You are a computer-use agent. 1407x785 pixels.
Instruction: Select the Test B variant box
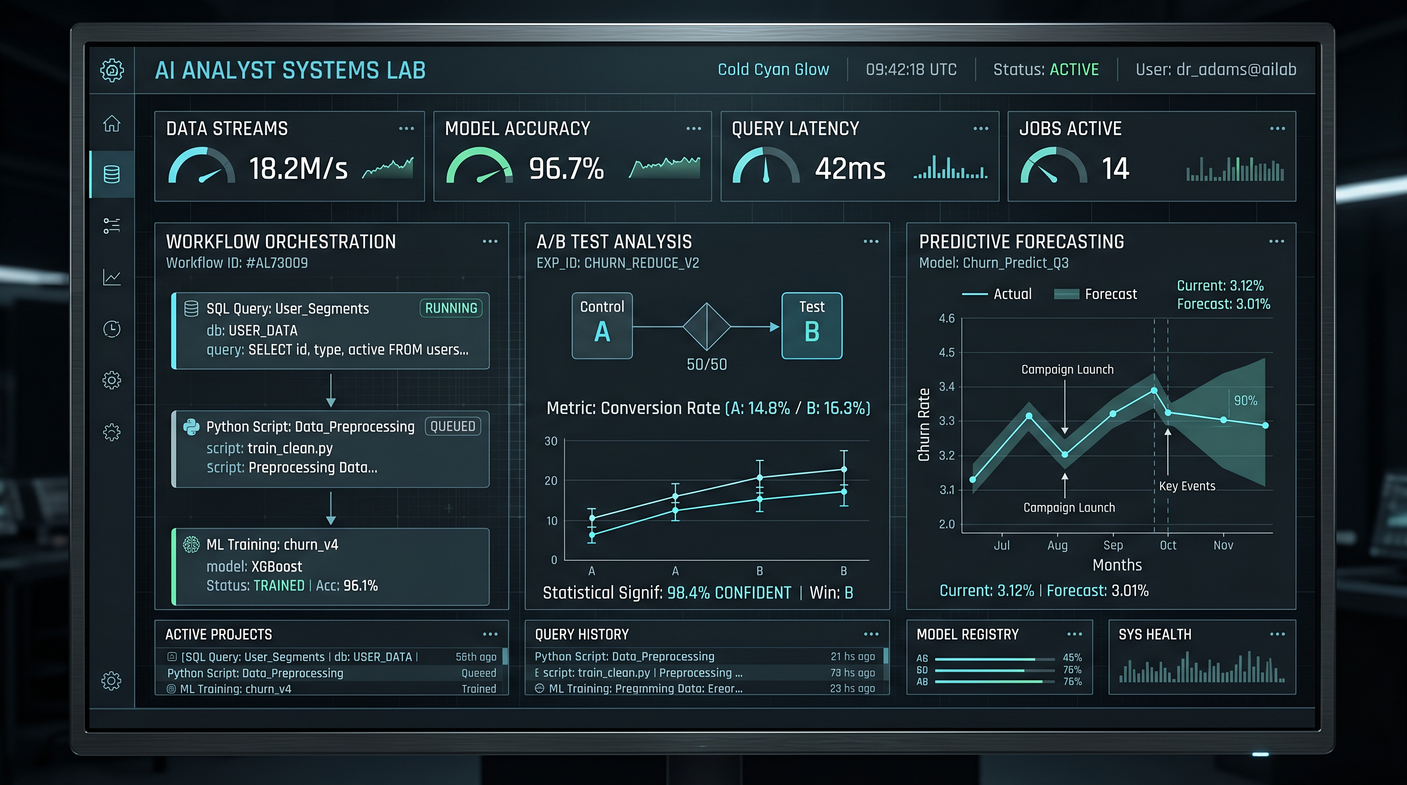click(x=812, y=326)
